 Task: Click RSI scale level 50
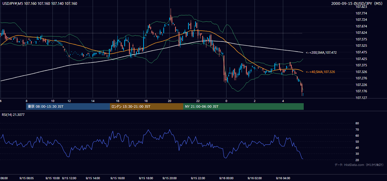point(357,141)
